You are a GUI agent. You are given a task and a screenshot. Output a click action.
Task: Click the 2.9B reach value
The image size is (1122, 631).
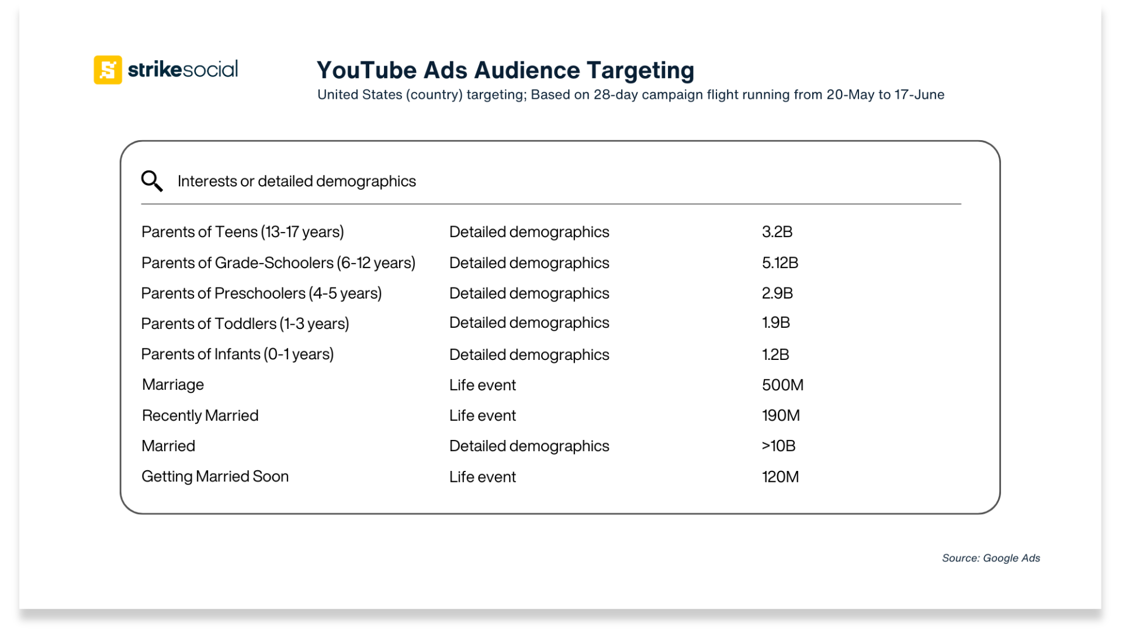click(777, 293)
